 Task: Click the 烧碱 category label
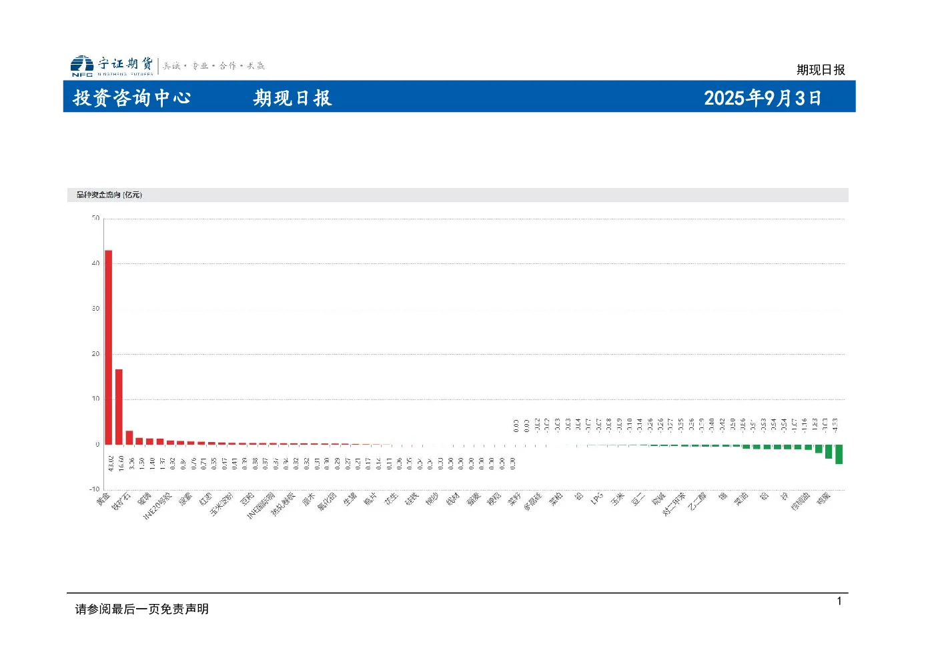point(659,499)
